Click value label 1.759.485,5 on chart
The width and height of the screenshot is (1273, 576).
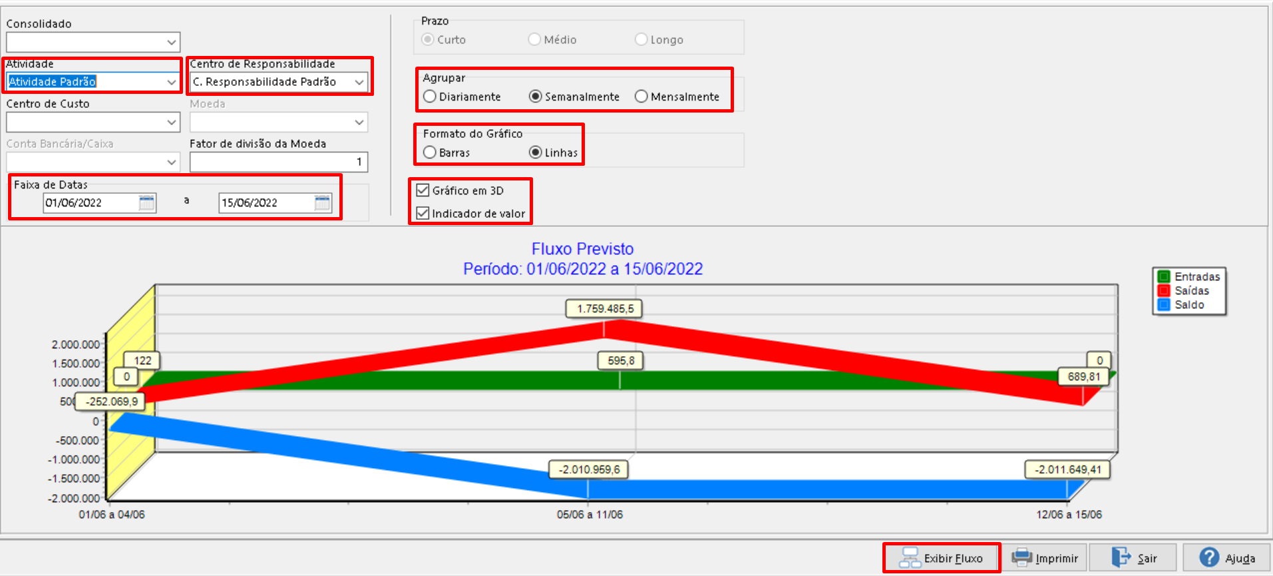pos(605,309)
